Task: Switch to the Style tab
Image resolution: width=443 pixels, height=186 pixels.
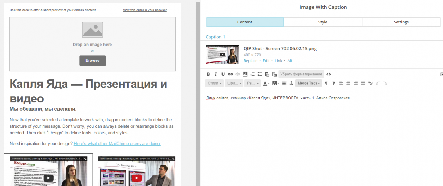Action: point(323,22)
